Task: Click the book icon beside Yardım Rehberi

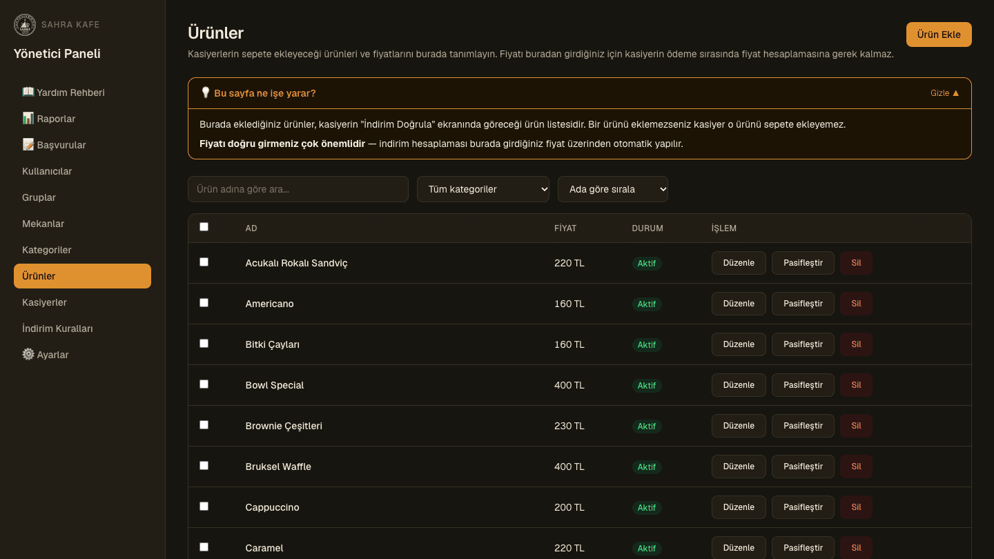Action: click(28, 92)
